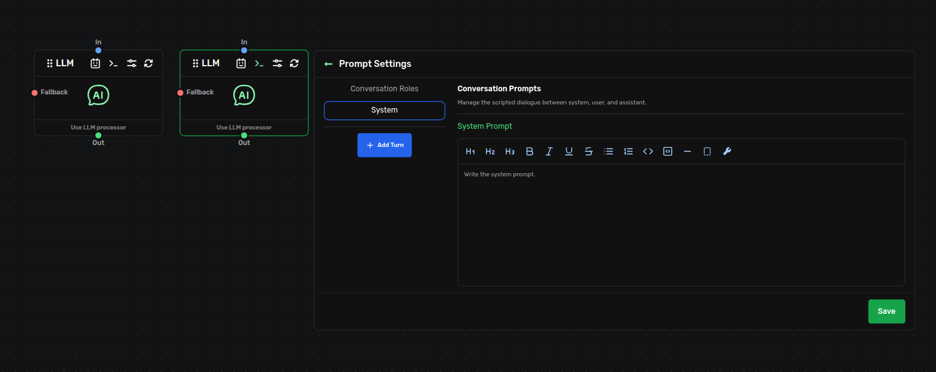Screen dimensions: 936x372
Task: Apply Heading 1 format in the prompt editor
Action: point(471,151)
